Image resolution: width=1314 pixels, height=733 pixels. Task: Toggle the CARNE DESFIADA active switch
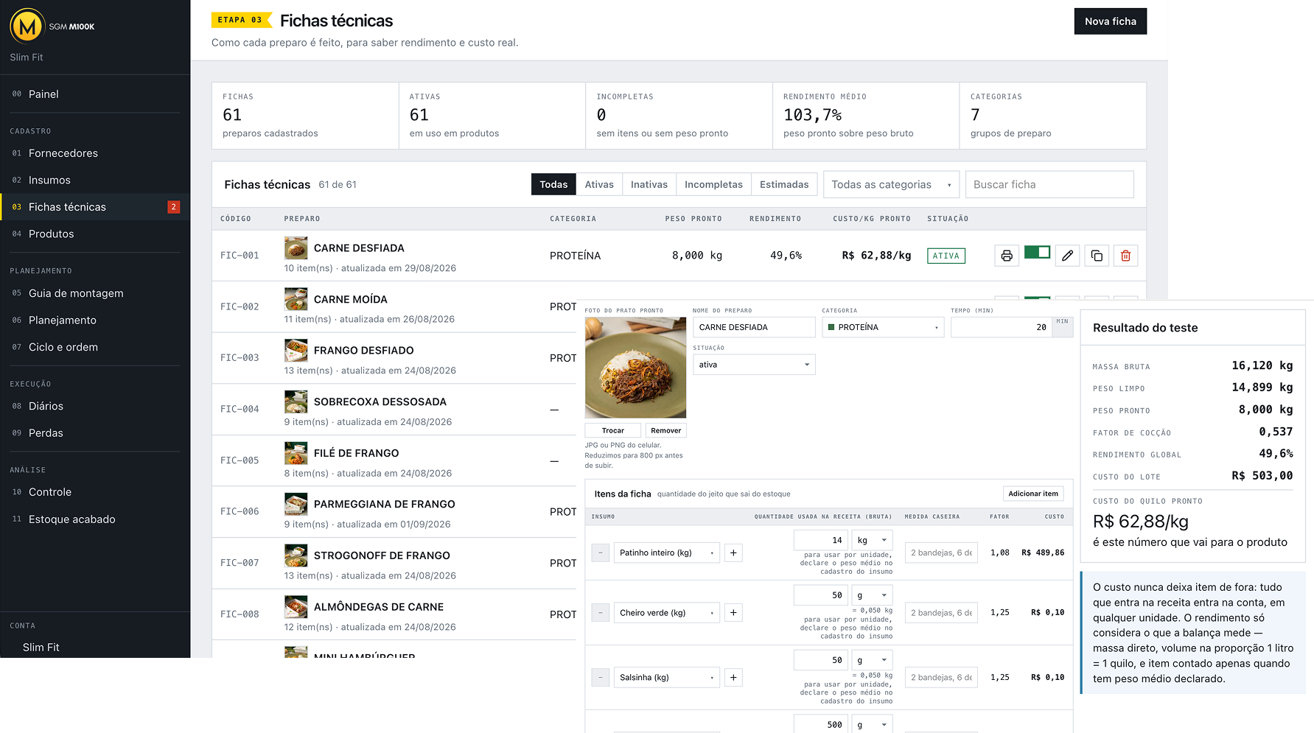pos(1037,253)
